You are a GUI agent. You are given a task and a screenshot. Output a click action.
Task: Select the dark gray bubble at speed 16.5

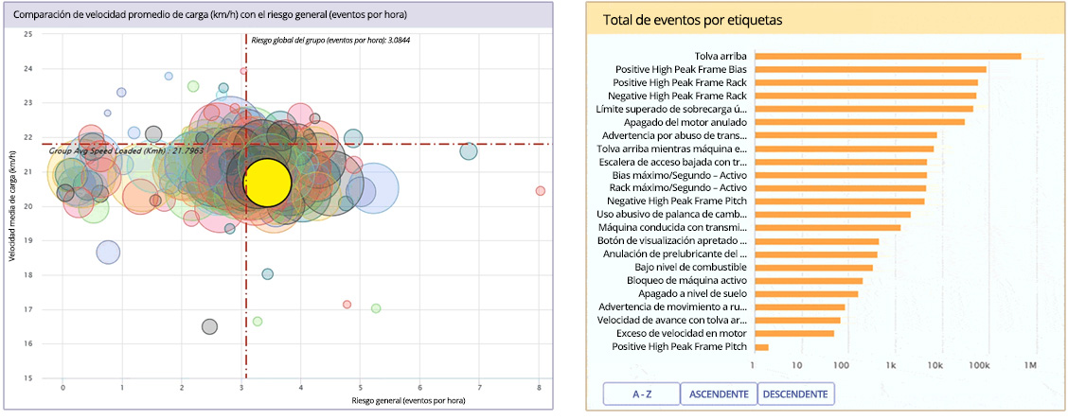click(210, 326)
